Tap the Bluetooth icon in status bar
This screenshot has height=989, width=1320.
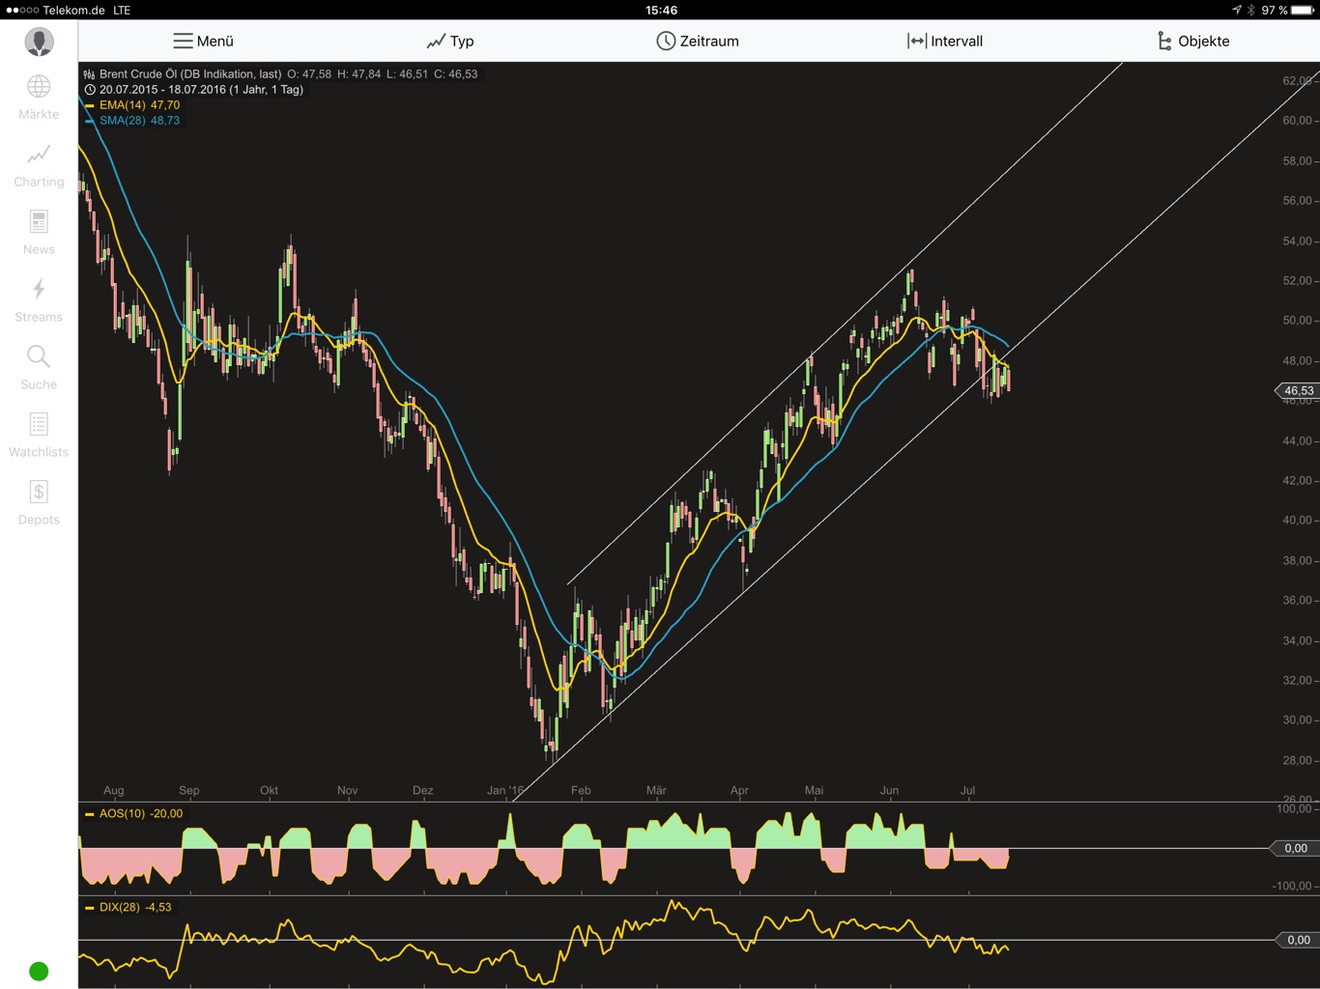click(x=1250, y=10)
